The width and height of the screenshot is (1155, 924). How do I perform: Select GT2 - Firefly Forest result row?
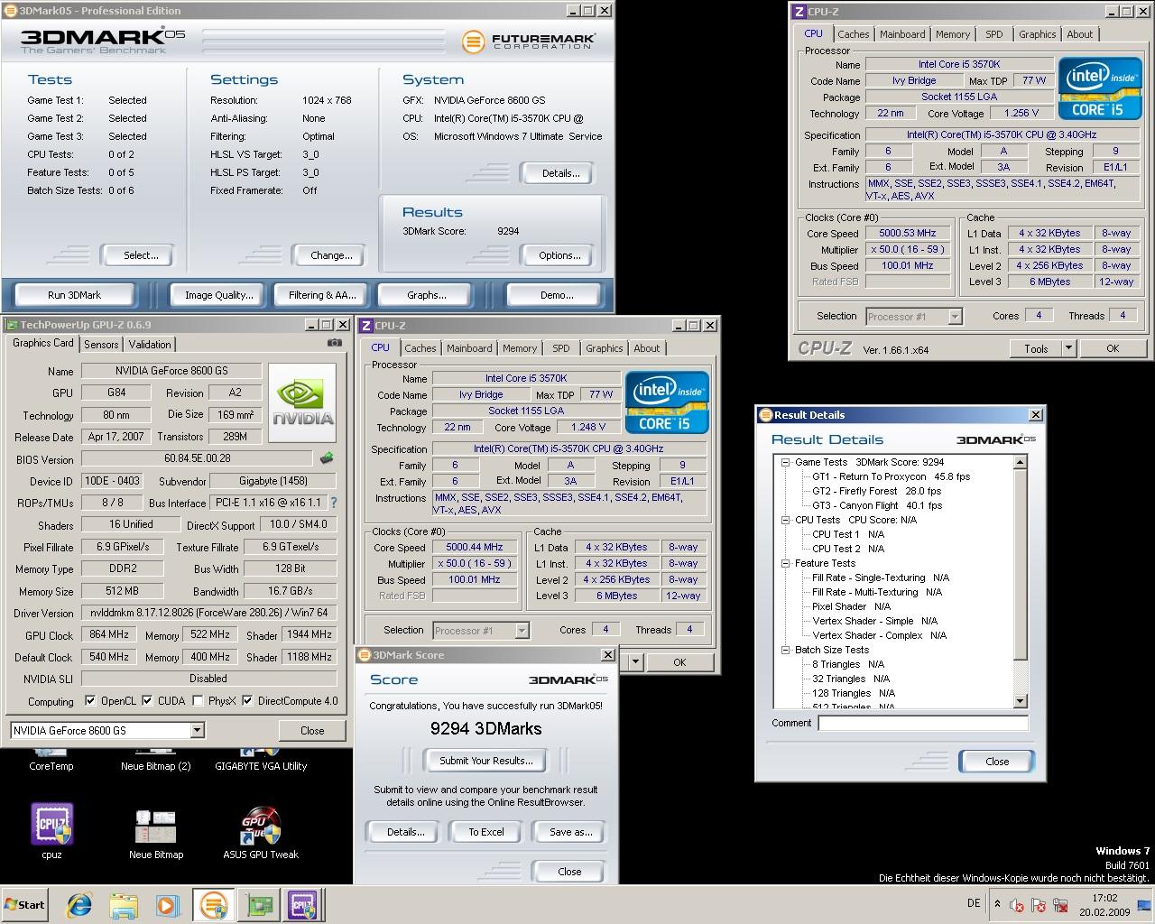pos(877,491)
